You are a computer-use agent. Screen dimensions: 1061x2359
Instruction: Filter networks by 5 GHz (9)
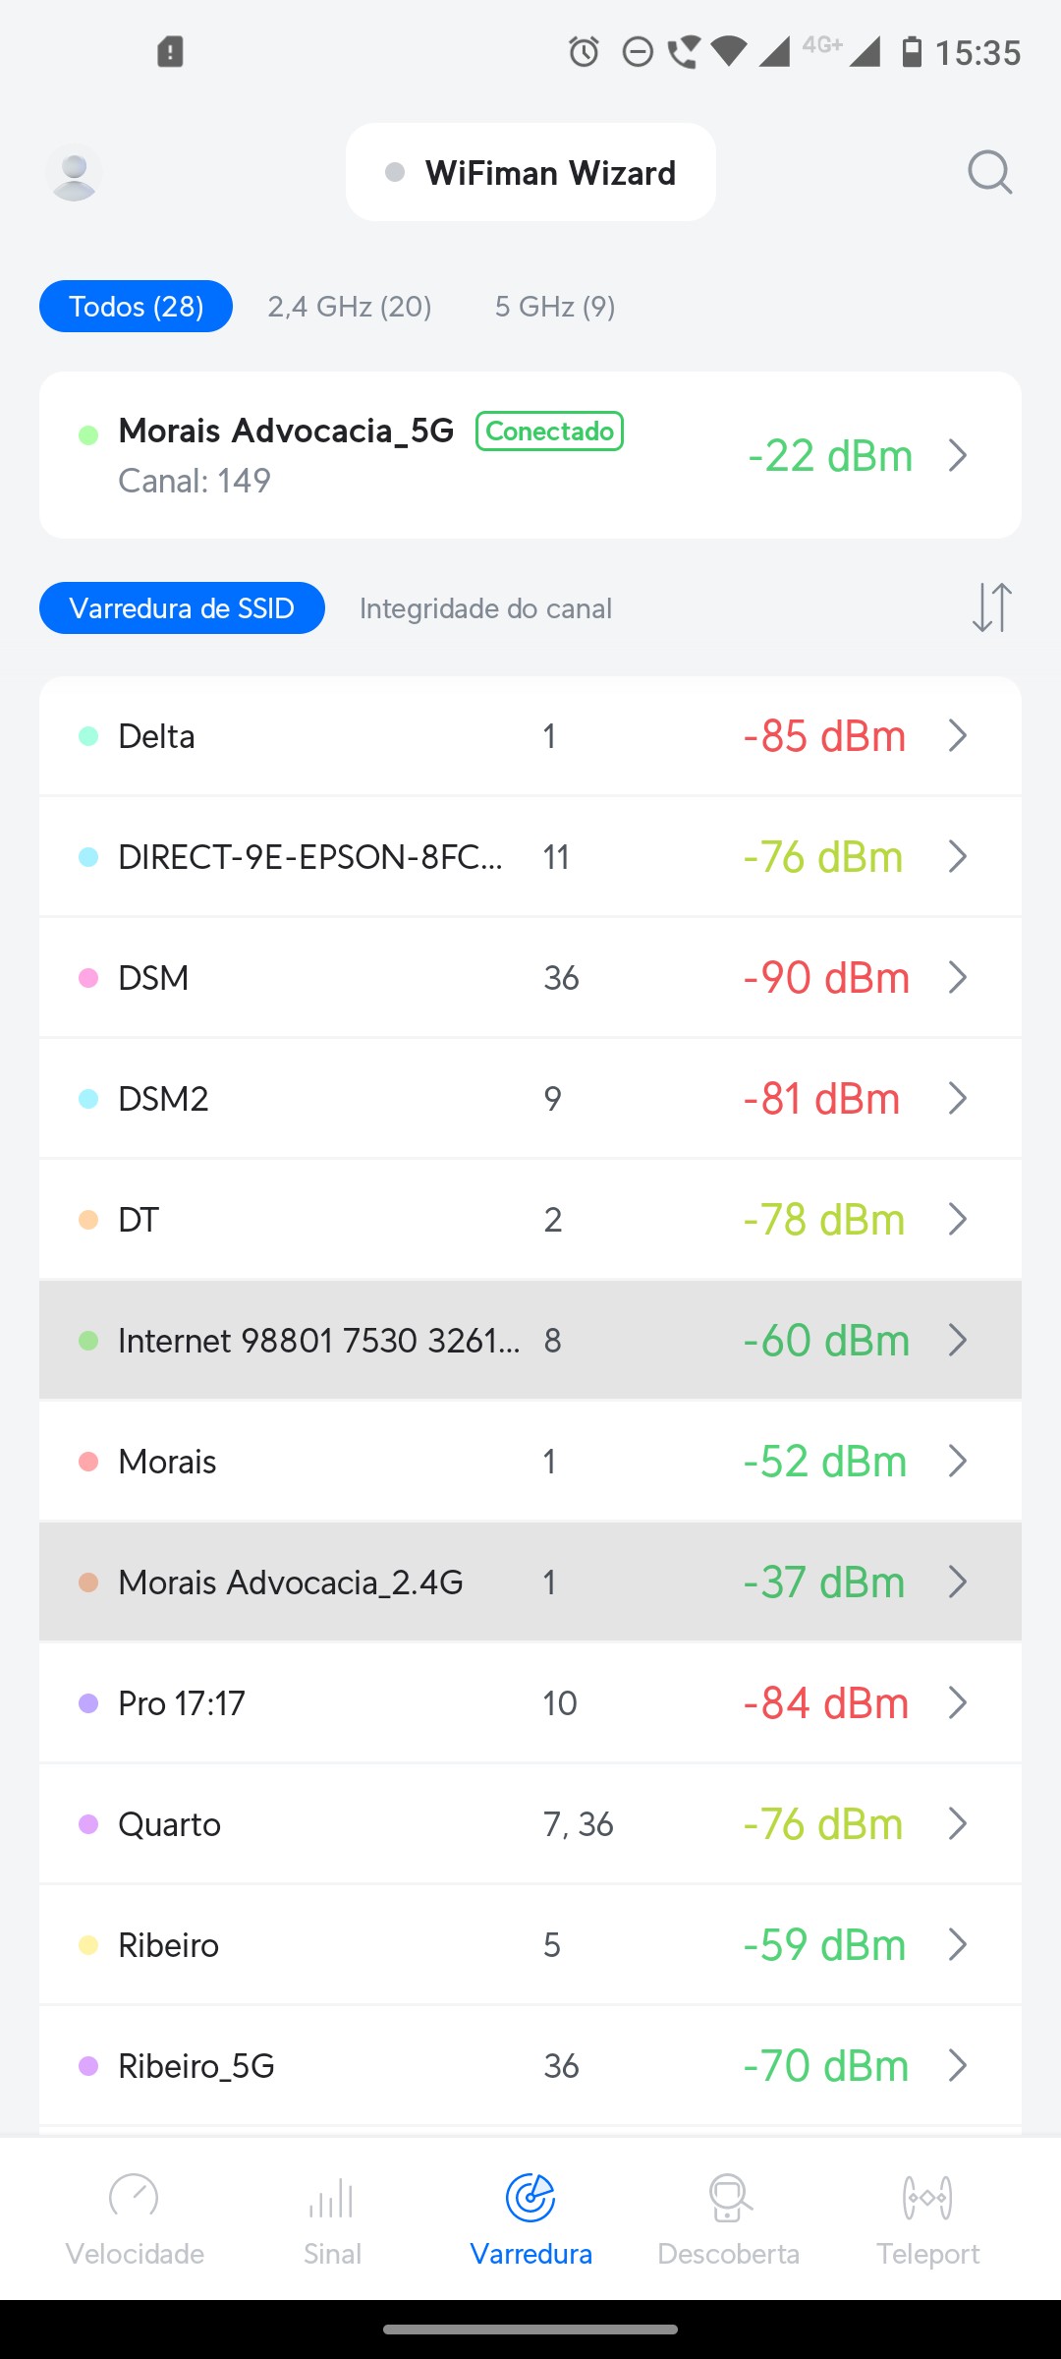click(555, 307)
